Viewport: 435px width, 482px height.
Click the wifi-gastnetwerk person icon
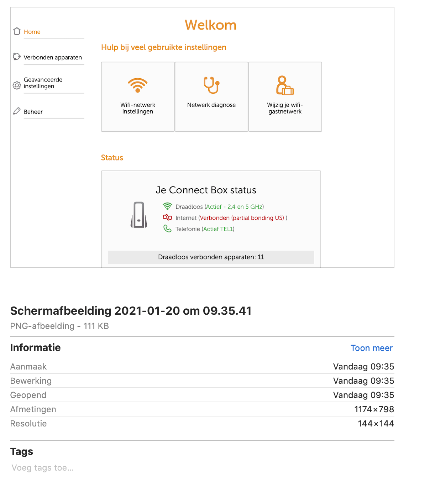tap(285, 85)
